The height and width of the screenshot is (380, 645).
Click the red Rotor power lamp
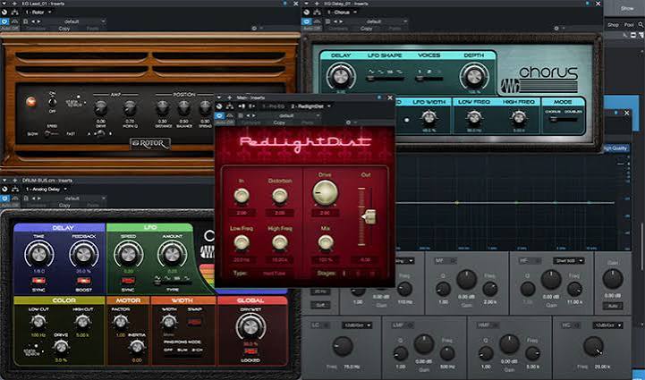click(x=30, y=102)
